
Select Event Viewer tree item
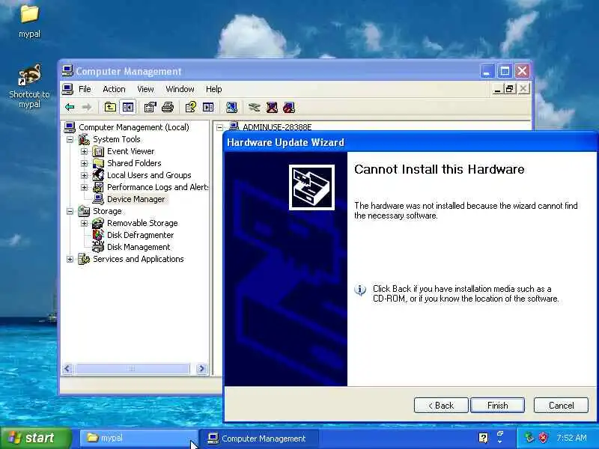(130, 151)
